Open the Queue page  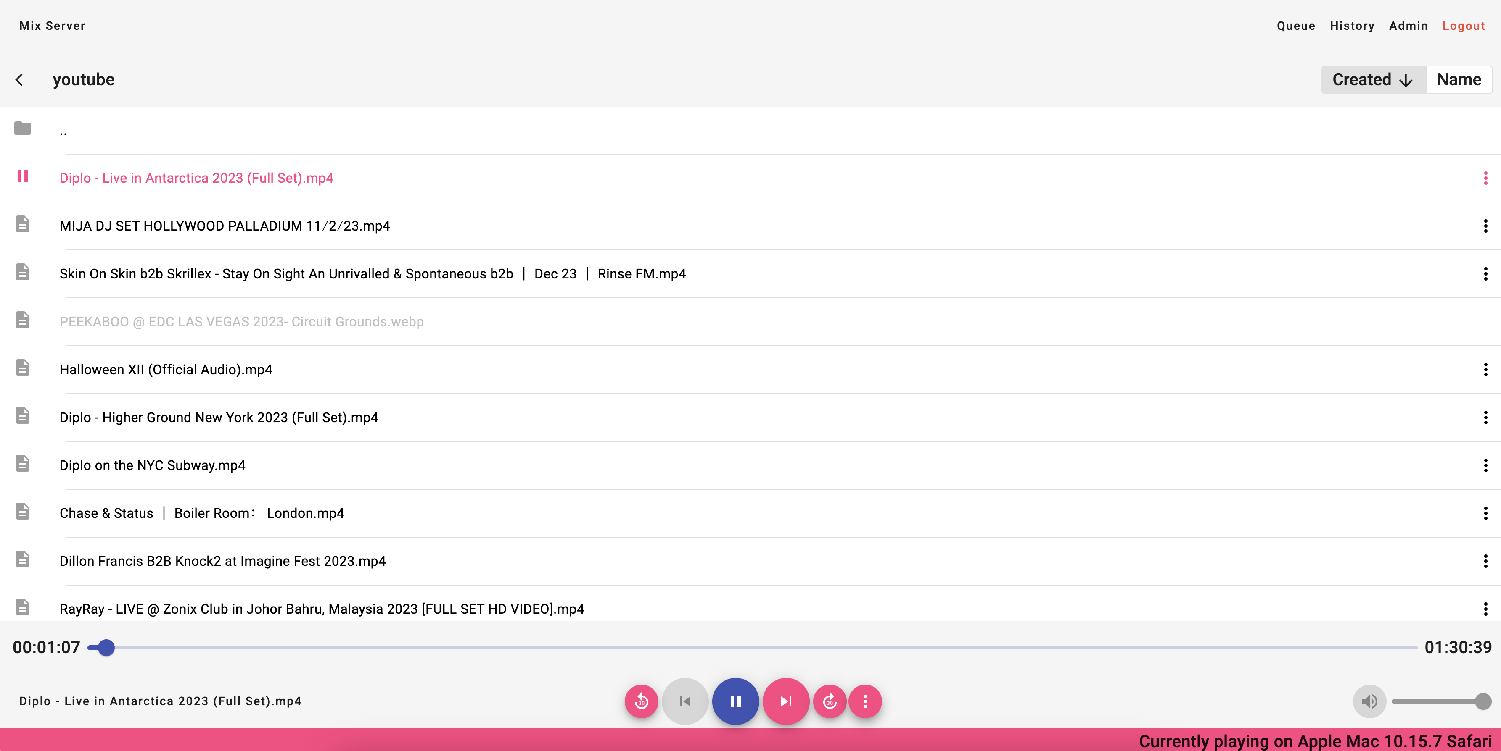[x=1296, y=26]
